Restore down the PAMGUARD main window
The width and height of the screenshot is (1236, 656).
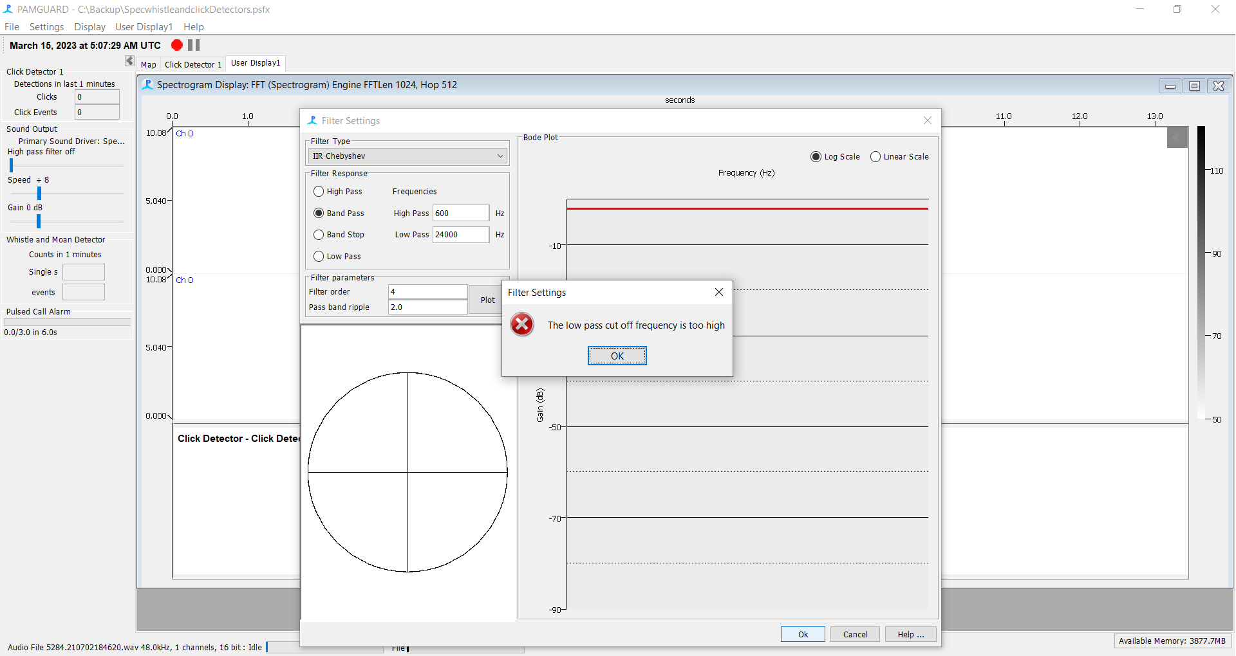1177,9
